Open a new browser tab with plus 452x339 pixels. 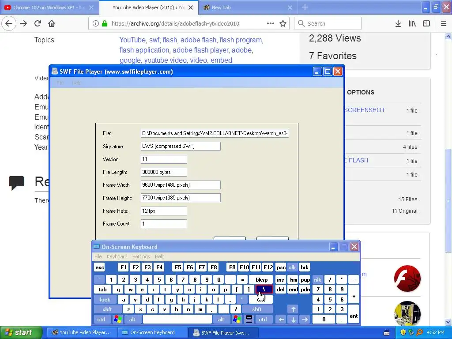point(305,7)
